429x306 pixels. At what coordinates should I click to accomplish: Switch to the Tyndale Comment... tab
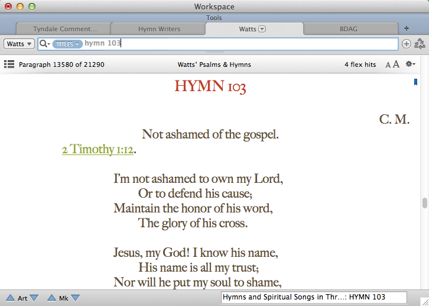[64, 29]
